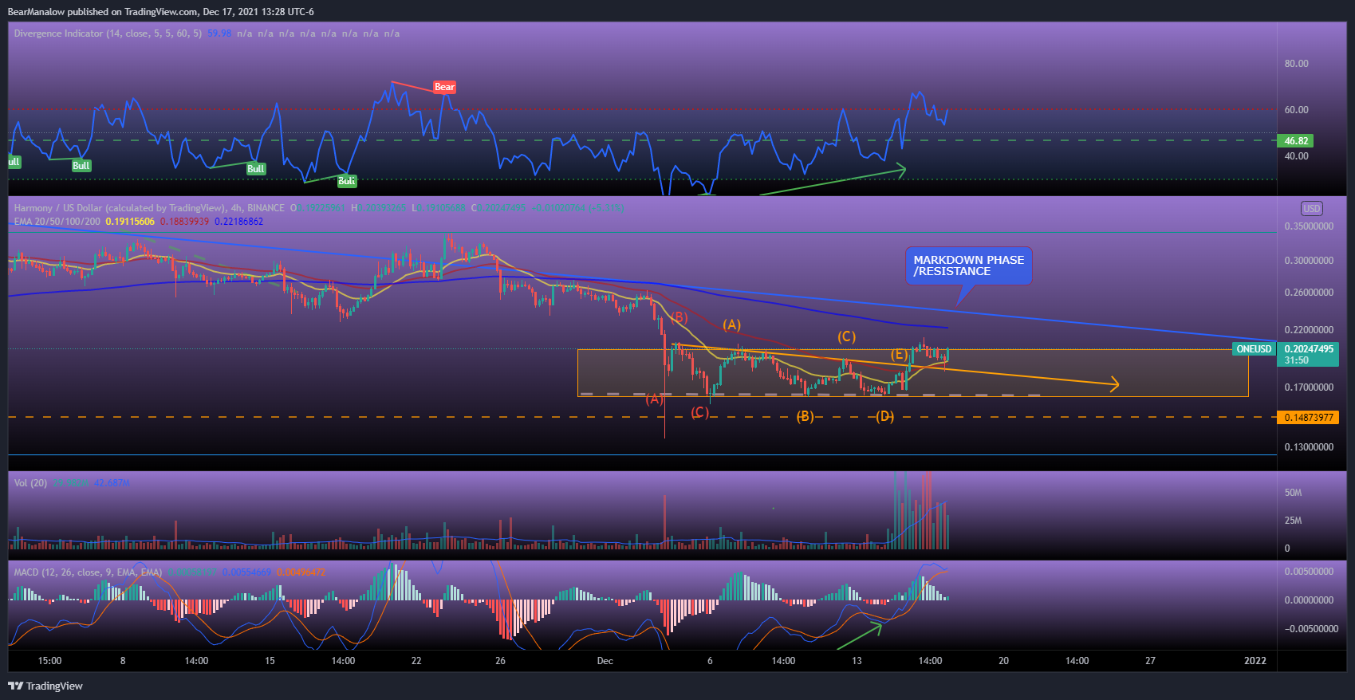Click the 0.00500000 MACD axis label
The height and width of the screenshot is (700, 1355).
pyautogui.click(x=1309, y=572)
